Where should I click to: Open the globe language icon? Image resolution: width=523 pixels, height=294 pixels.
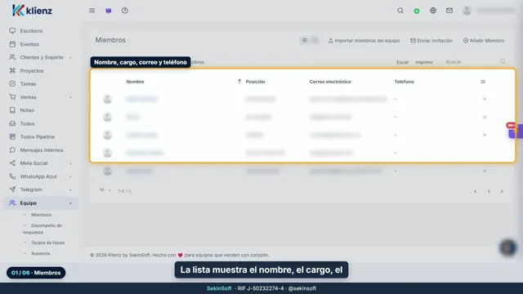[x=433, y=11]
